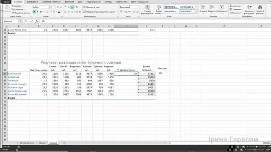Click the column I header

click(126, 26)
